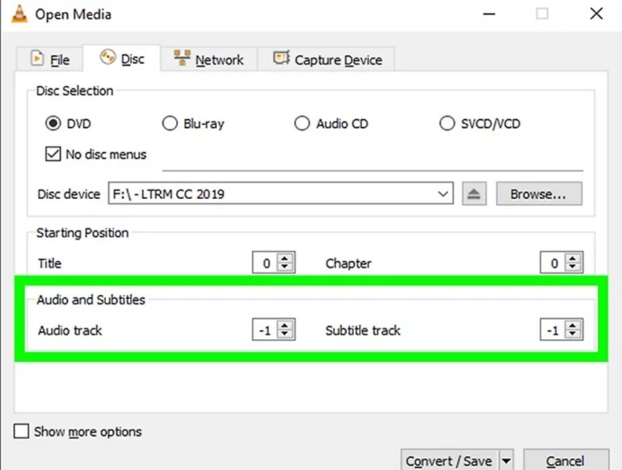Click the Cancel button
Image resolution: width=622 pixels, height=470 pixels.
(565, 460)
